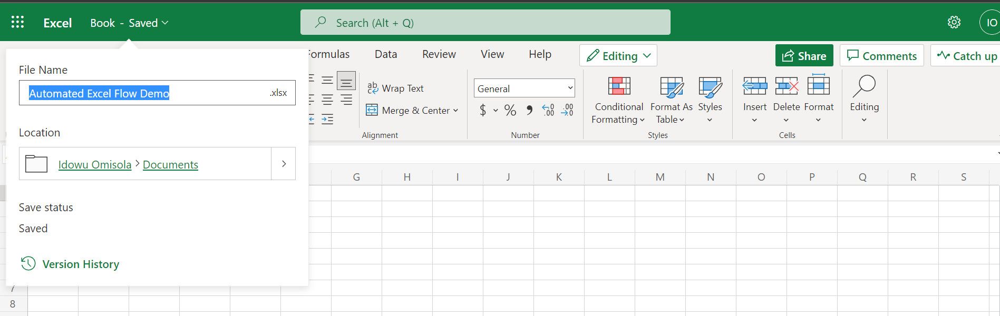Expand the Location chevron arrow

tap(284, 164)
